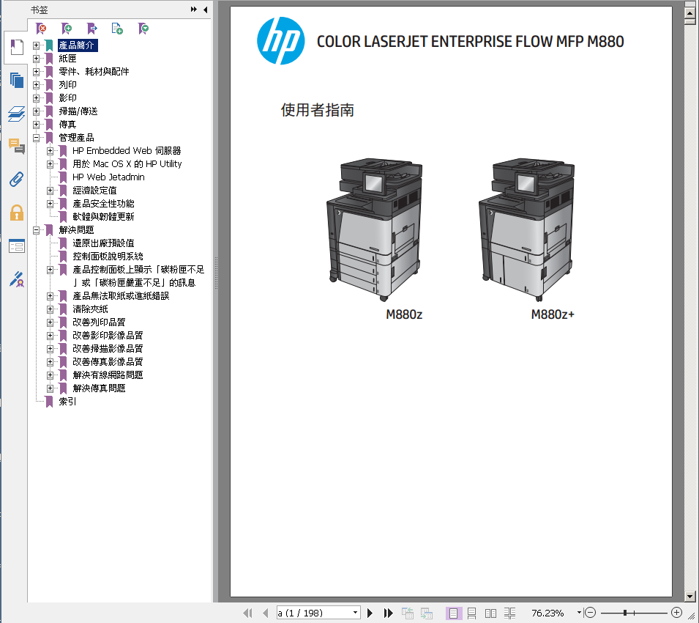Jump to the last page
The width and height of the screenshot is (699, 623).
click(x=388, y=613)
